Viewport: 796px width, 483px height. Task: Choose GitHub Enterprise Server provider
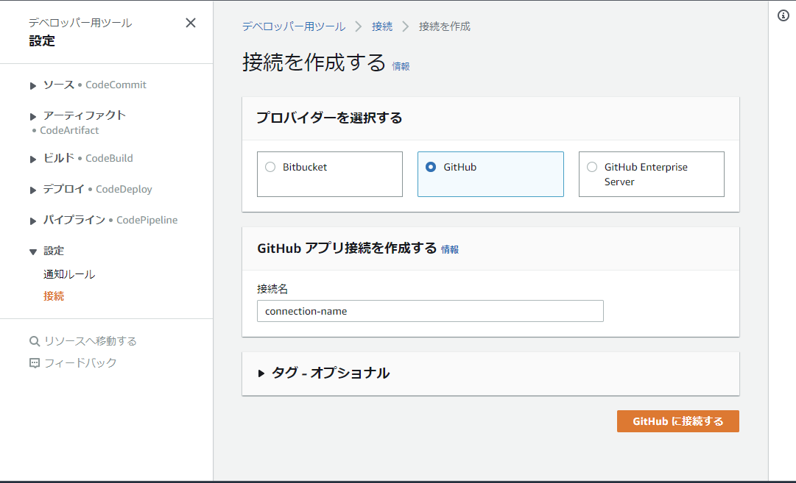[x=592, y=167]
